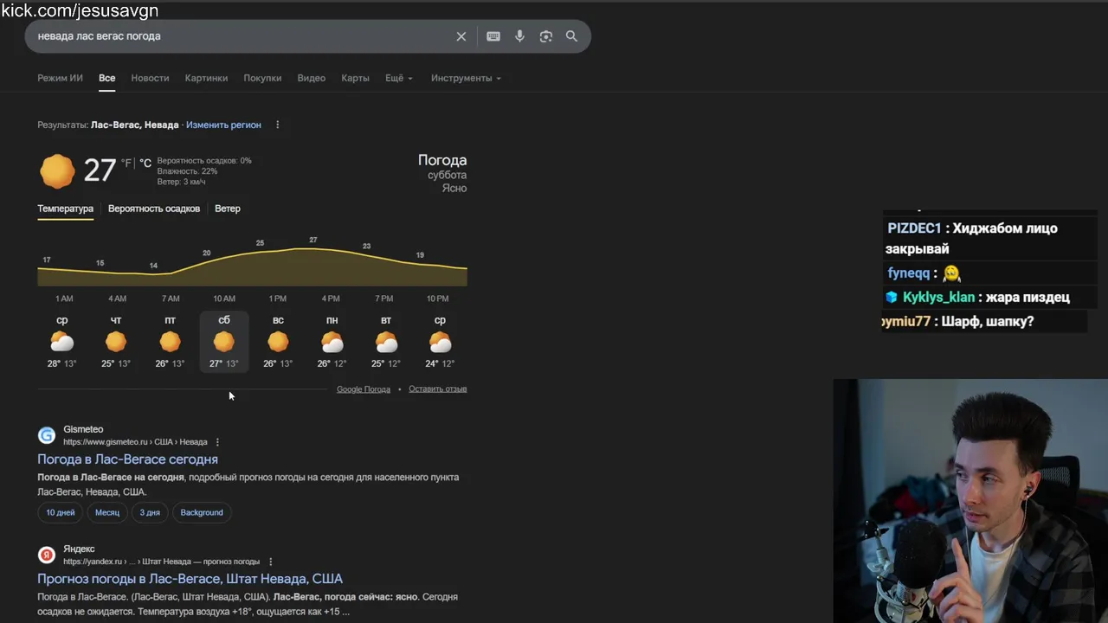Expand the 'Ещё' dropdown menu

(x=399, y=78)
